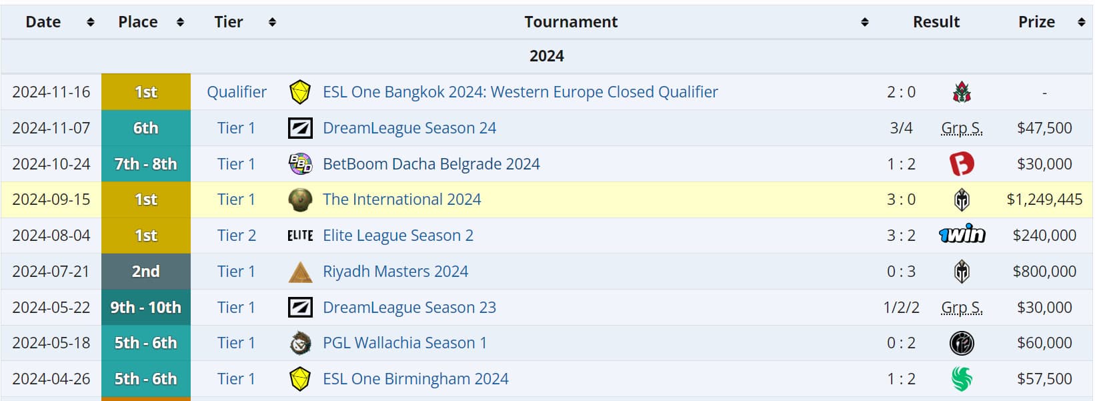Sort table by Tier column arrows
The image size is (1095, 401).
tap(272, 22)
